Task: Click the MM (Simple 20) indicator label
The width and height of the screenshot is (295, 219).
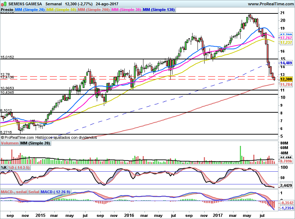Action: [30, 10]
